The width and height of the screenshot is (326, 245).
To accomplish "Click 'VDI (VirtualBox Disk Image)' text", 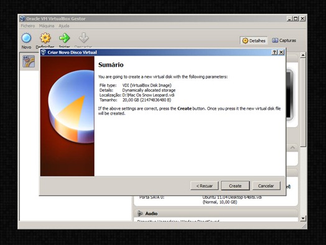I will tap(147, 85).
